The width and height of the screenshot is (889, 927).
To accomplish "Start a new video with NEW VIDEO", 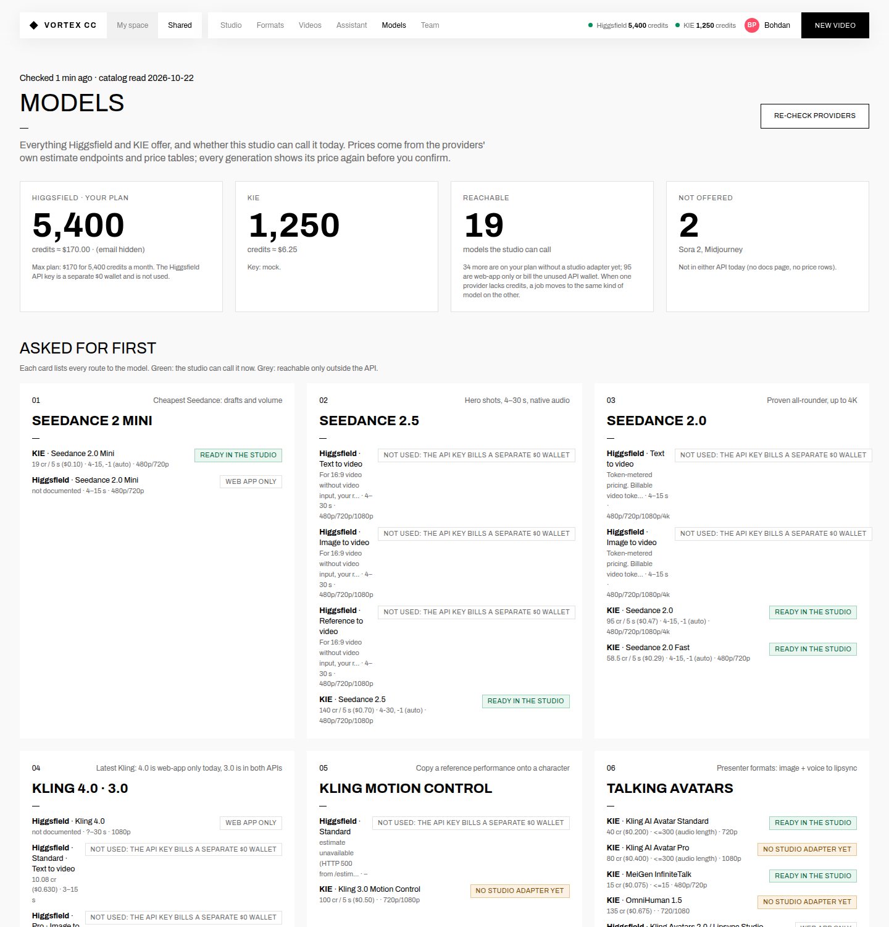I will tap(835, 25).
